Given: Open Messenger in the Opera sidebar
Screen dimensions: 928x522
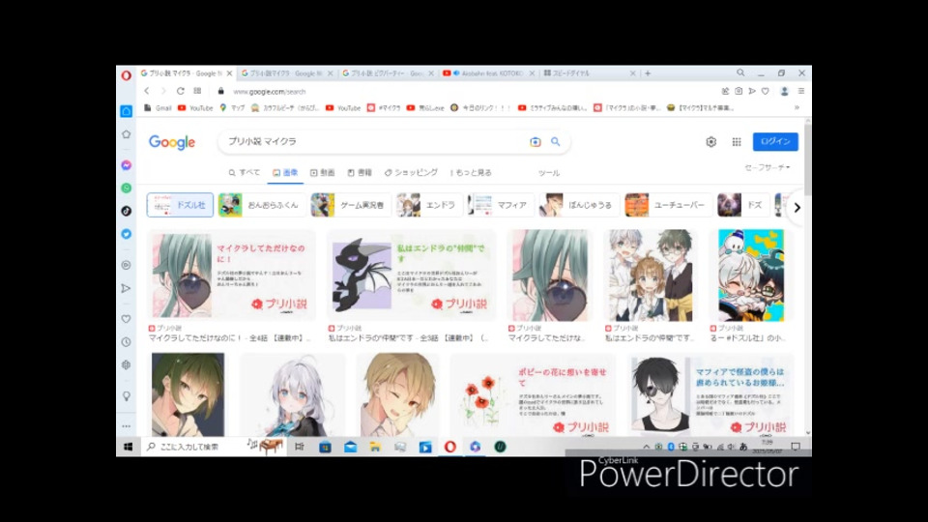Looking at the screenshot, I should pos(126,165).
